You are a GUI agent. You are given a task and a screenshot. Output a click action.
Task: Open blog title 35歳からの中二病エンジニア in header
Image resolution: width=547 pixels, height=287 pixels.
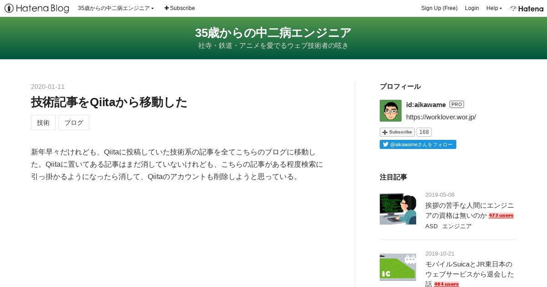pyautogui.click(x=273, y=33)
